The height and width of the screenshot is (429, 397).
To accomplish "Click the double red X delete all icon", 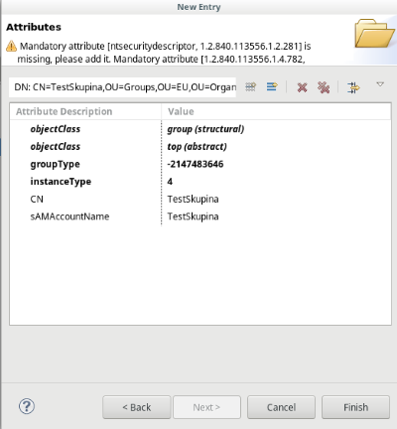I will pyautogui.click(x=324, y=87).
